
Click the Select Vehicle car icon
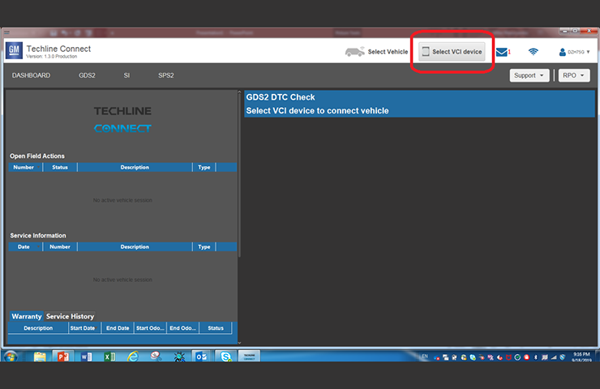coord(354,52)
